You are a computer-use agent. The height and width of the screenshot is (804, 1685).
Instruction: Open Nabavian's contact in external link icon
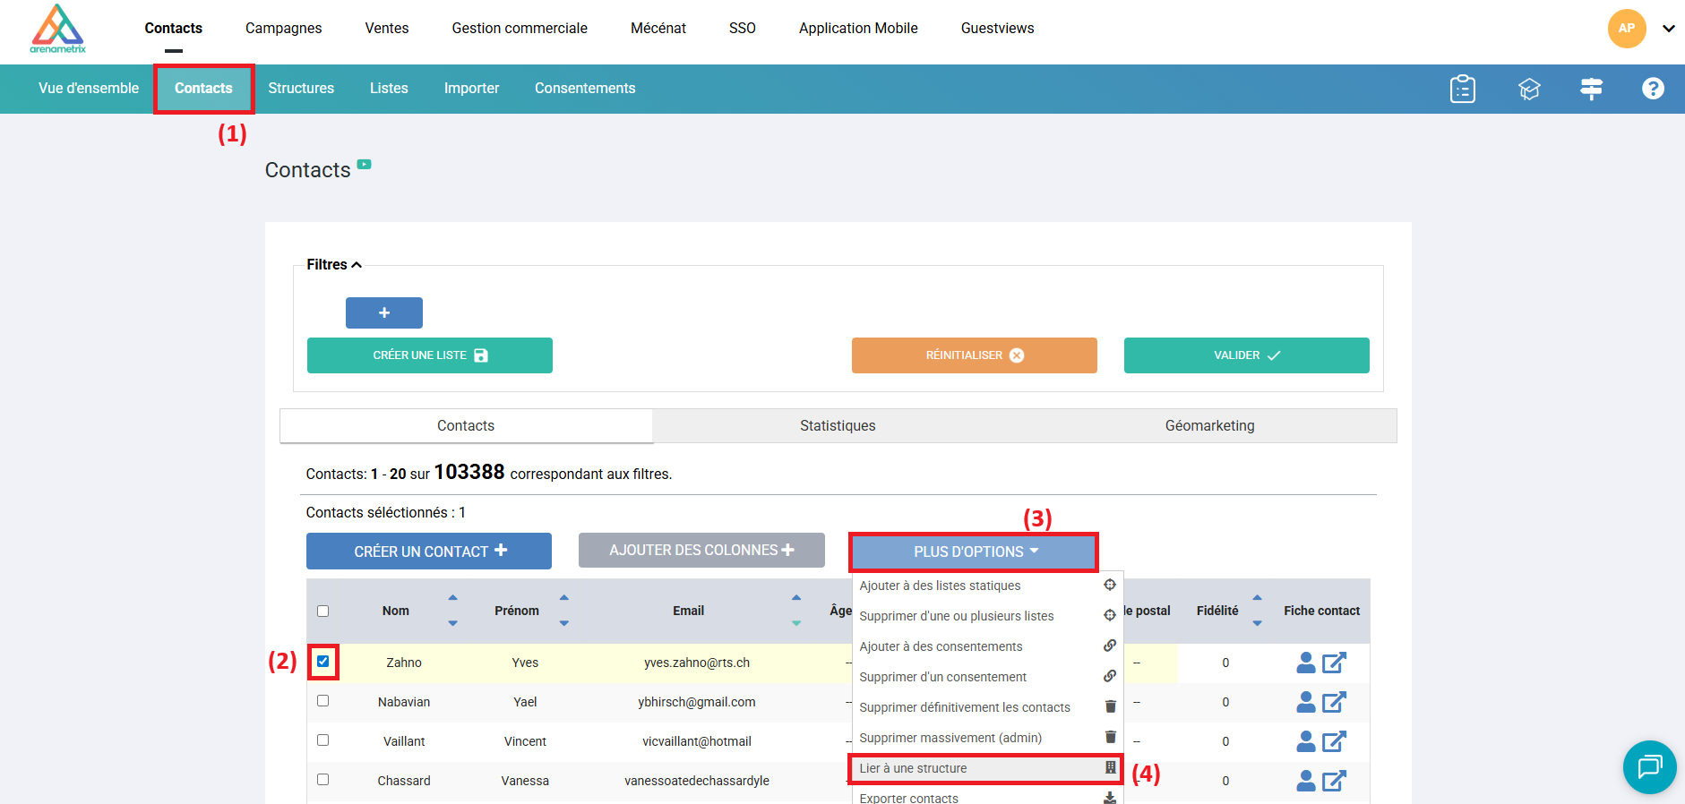pos(1334,702)
